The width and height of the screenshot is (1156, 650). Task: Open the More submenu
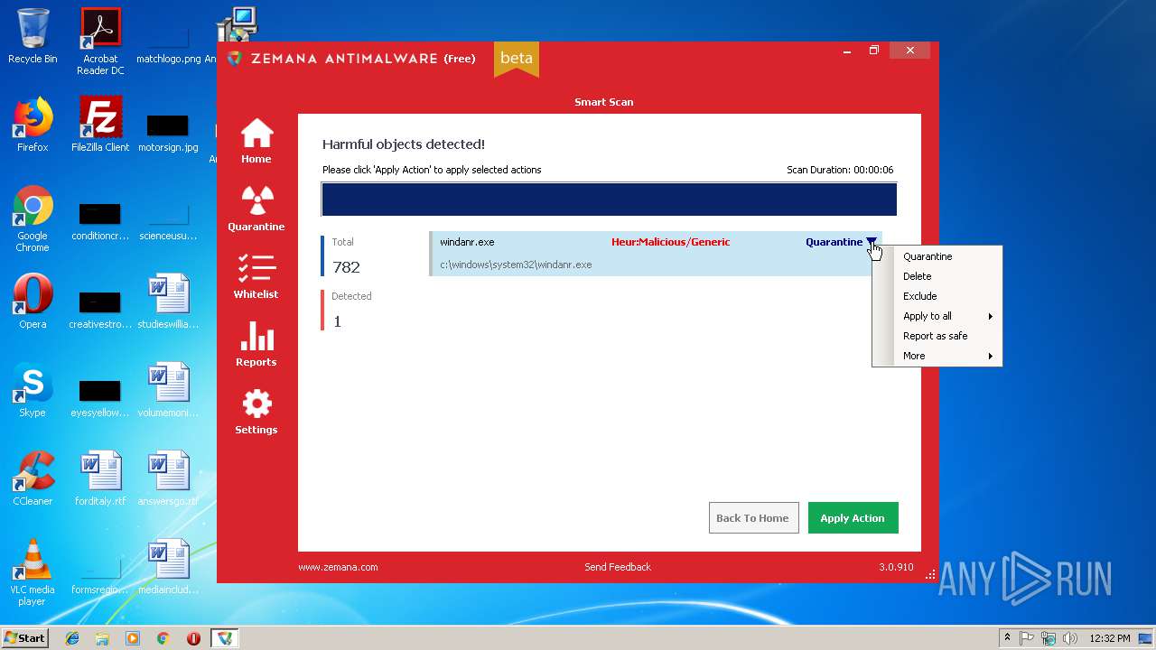(x=937, y=356)
